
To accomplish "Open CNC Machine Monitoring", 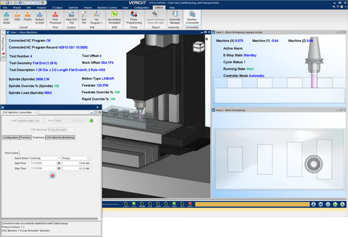I will point(60,138).
